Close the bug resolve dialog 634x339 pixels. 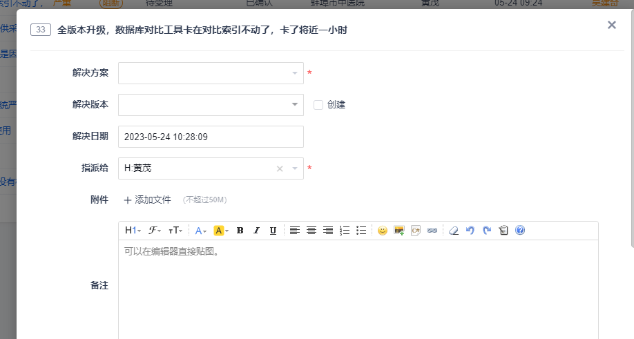612,25
